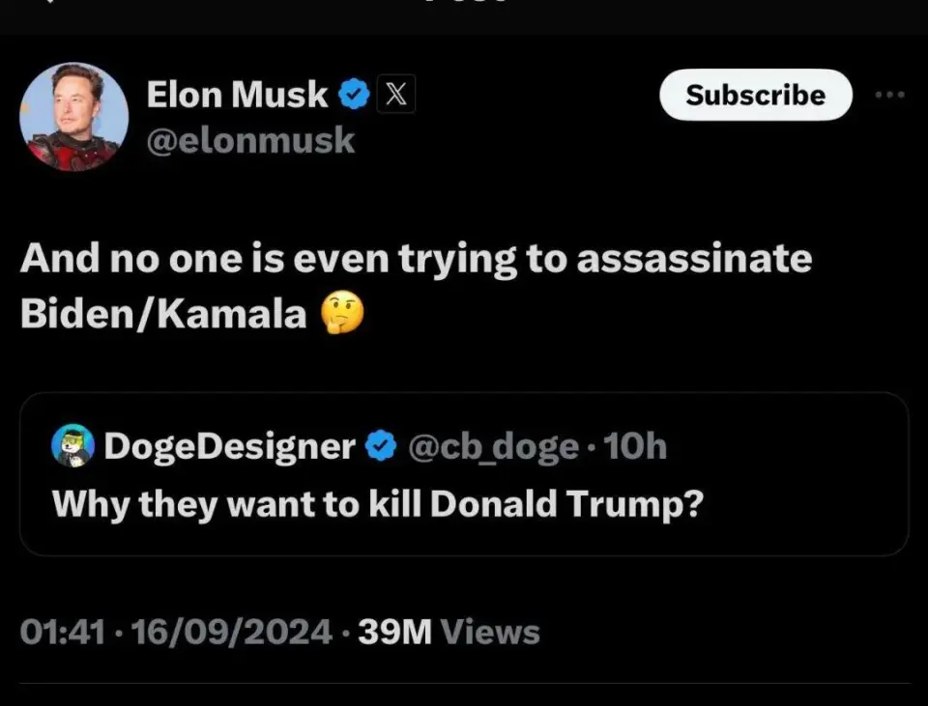Click blue verified badge beside Elon Musk

click(355, 95)
